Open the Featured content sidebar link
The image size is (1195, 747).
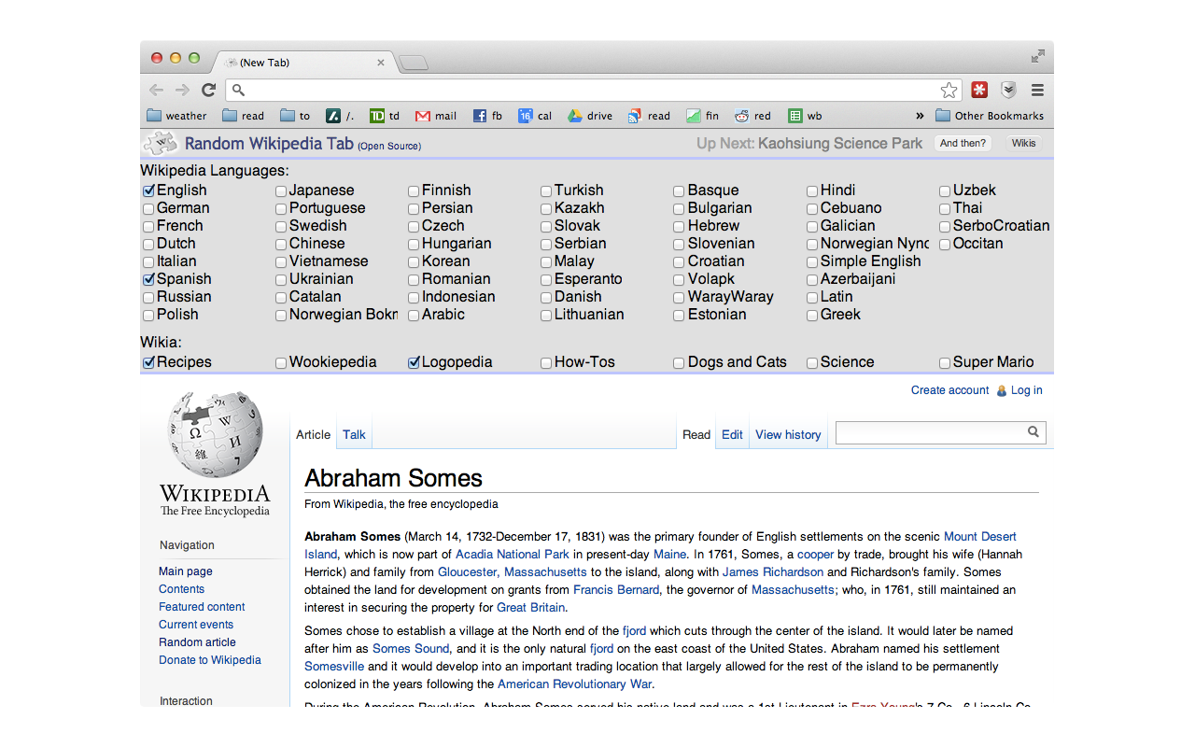point(202,607)
